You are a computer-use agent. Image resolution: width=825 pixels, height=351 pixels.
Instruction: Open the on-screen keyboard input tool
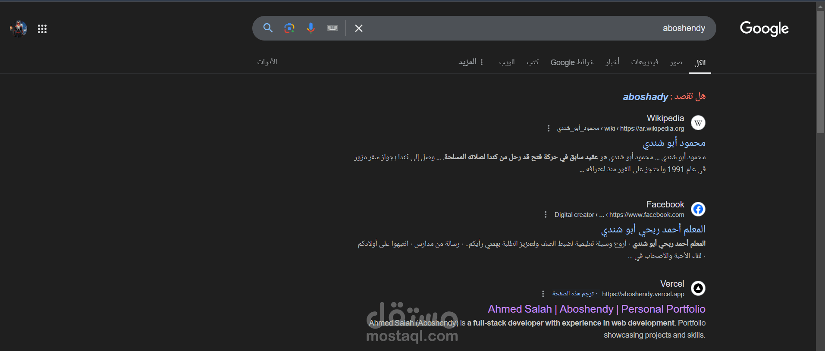[333, 28]
